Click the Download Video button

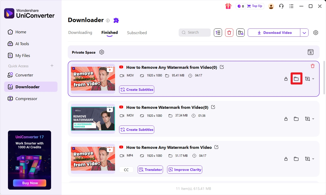point(274,33)
